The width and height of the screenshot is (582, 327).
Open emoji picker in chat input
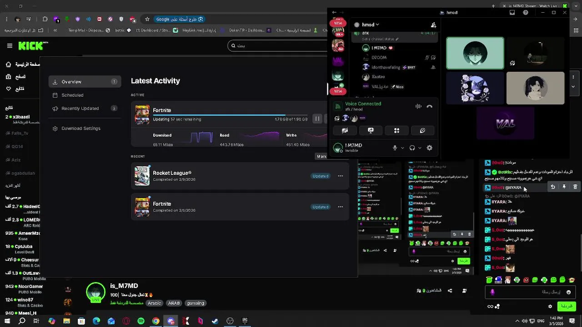(x=568, y=292)
